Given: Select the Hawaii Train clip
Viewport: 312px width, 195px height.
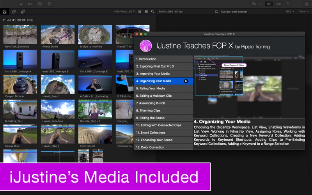Looking at the screenshot, I should point(125,34).
